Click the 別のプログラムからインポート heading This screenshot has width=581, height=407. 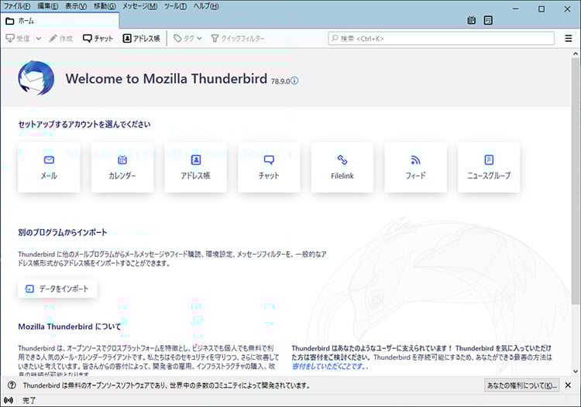[63, 232]
